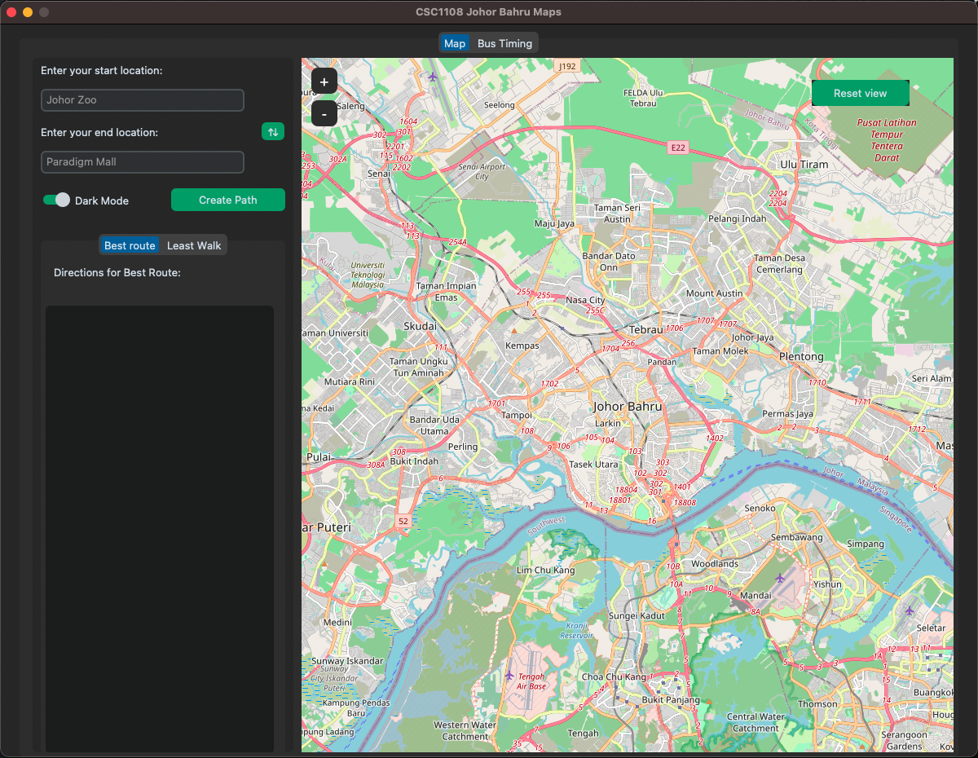Swap start and end locations
This screenshot has height=758, width=978.
point(273,132)
